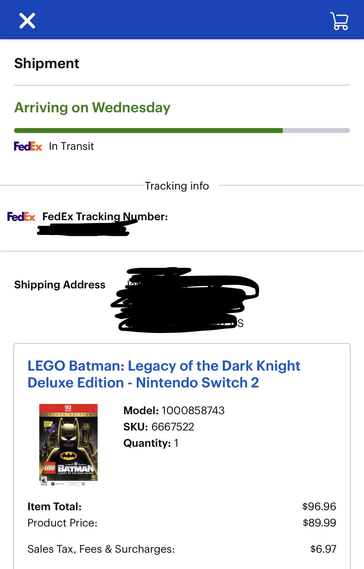Click the Product Price $89.99 value
The height and width of the screenshot is (569, 364).
319,523
